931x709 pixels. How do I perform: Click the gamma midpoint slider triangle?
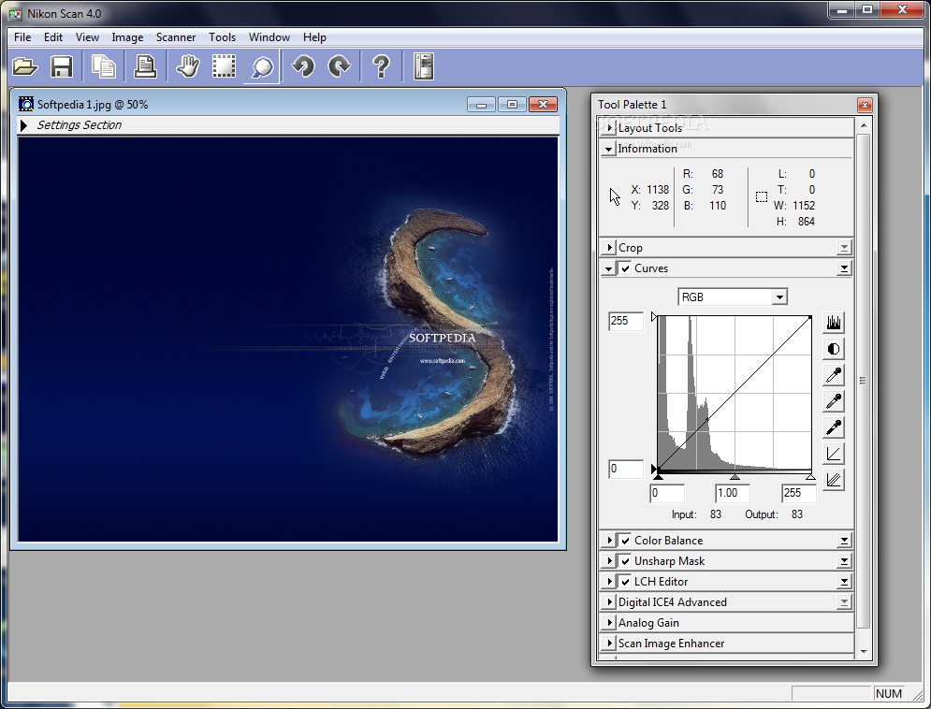click(735, 476)
